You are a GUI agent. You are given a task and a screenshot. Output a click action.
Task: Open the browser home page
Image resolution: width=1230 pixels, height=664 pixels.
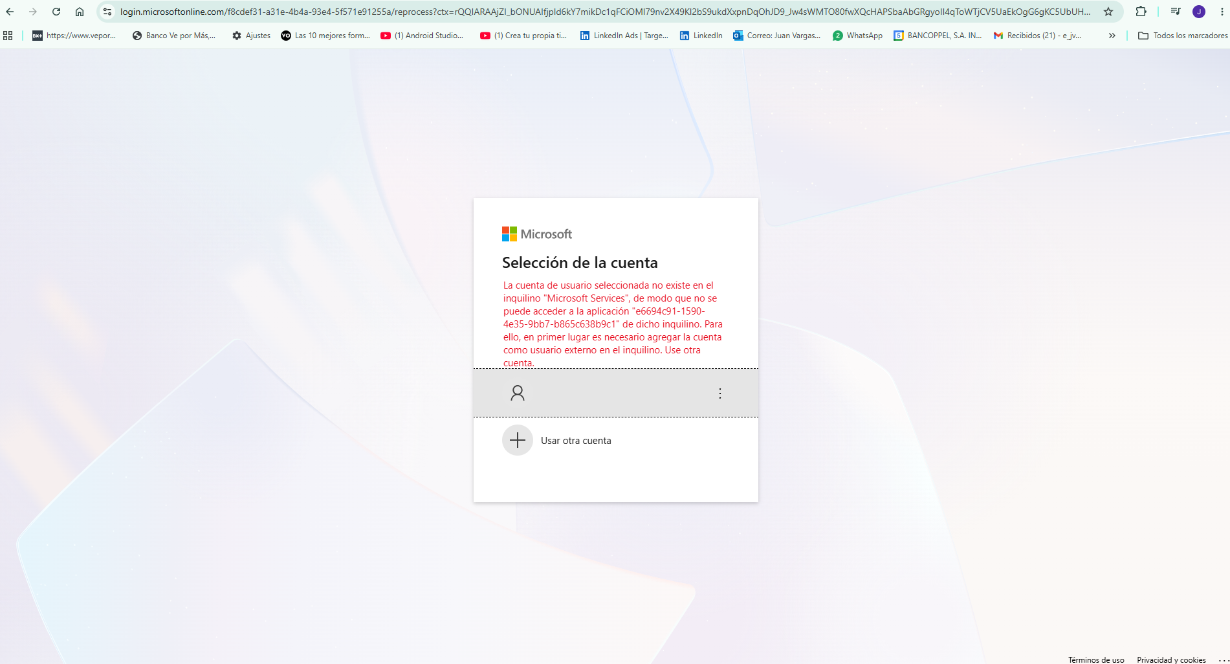(x=80, y=12)
